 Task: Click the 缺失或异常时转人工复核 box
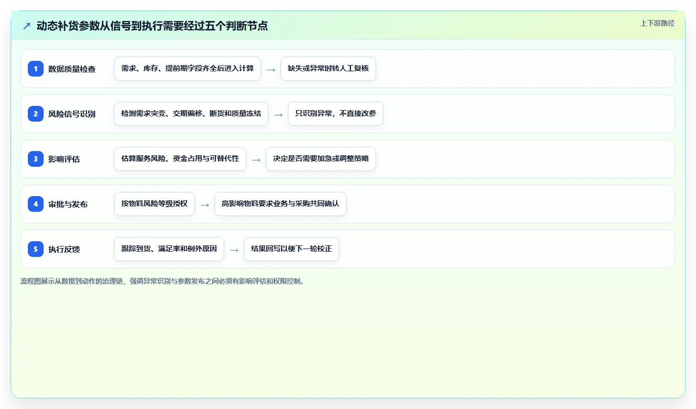328,69
